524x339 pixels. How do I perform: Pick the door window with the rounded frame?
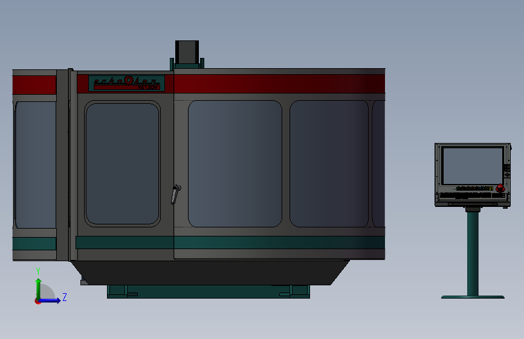[122, 163]
